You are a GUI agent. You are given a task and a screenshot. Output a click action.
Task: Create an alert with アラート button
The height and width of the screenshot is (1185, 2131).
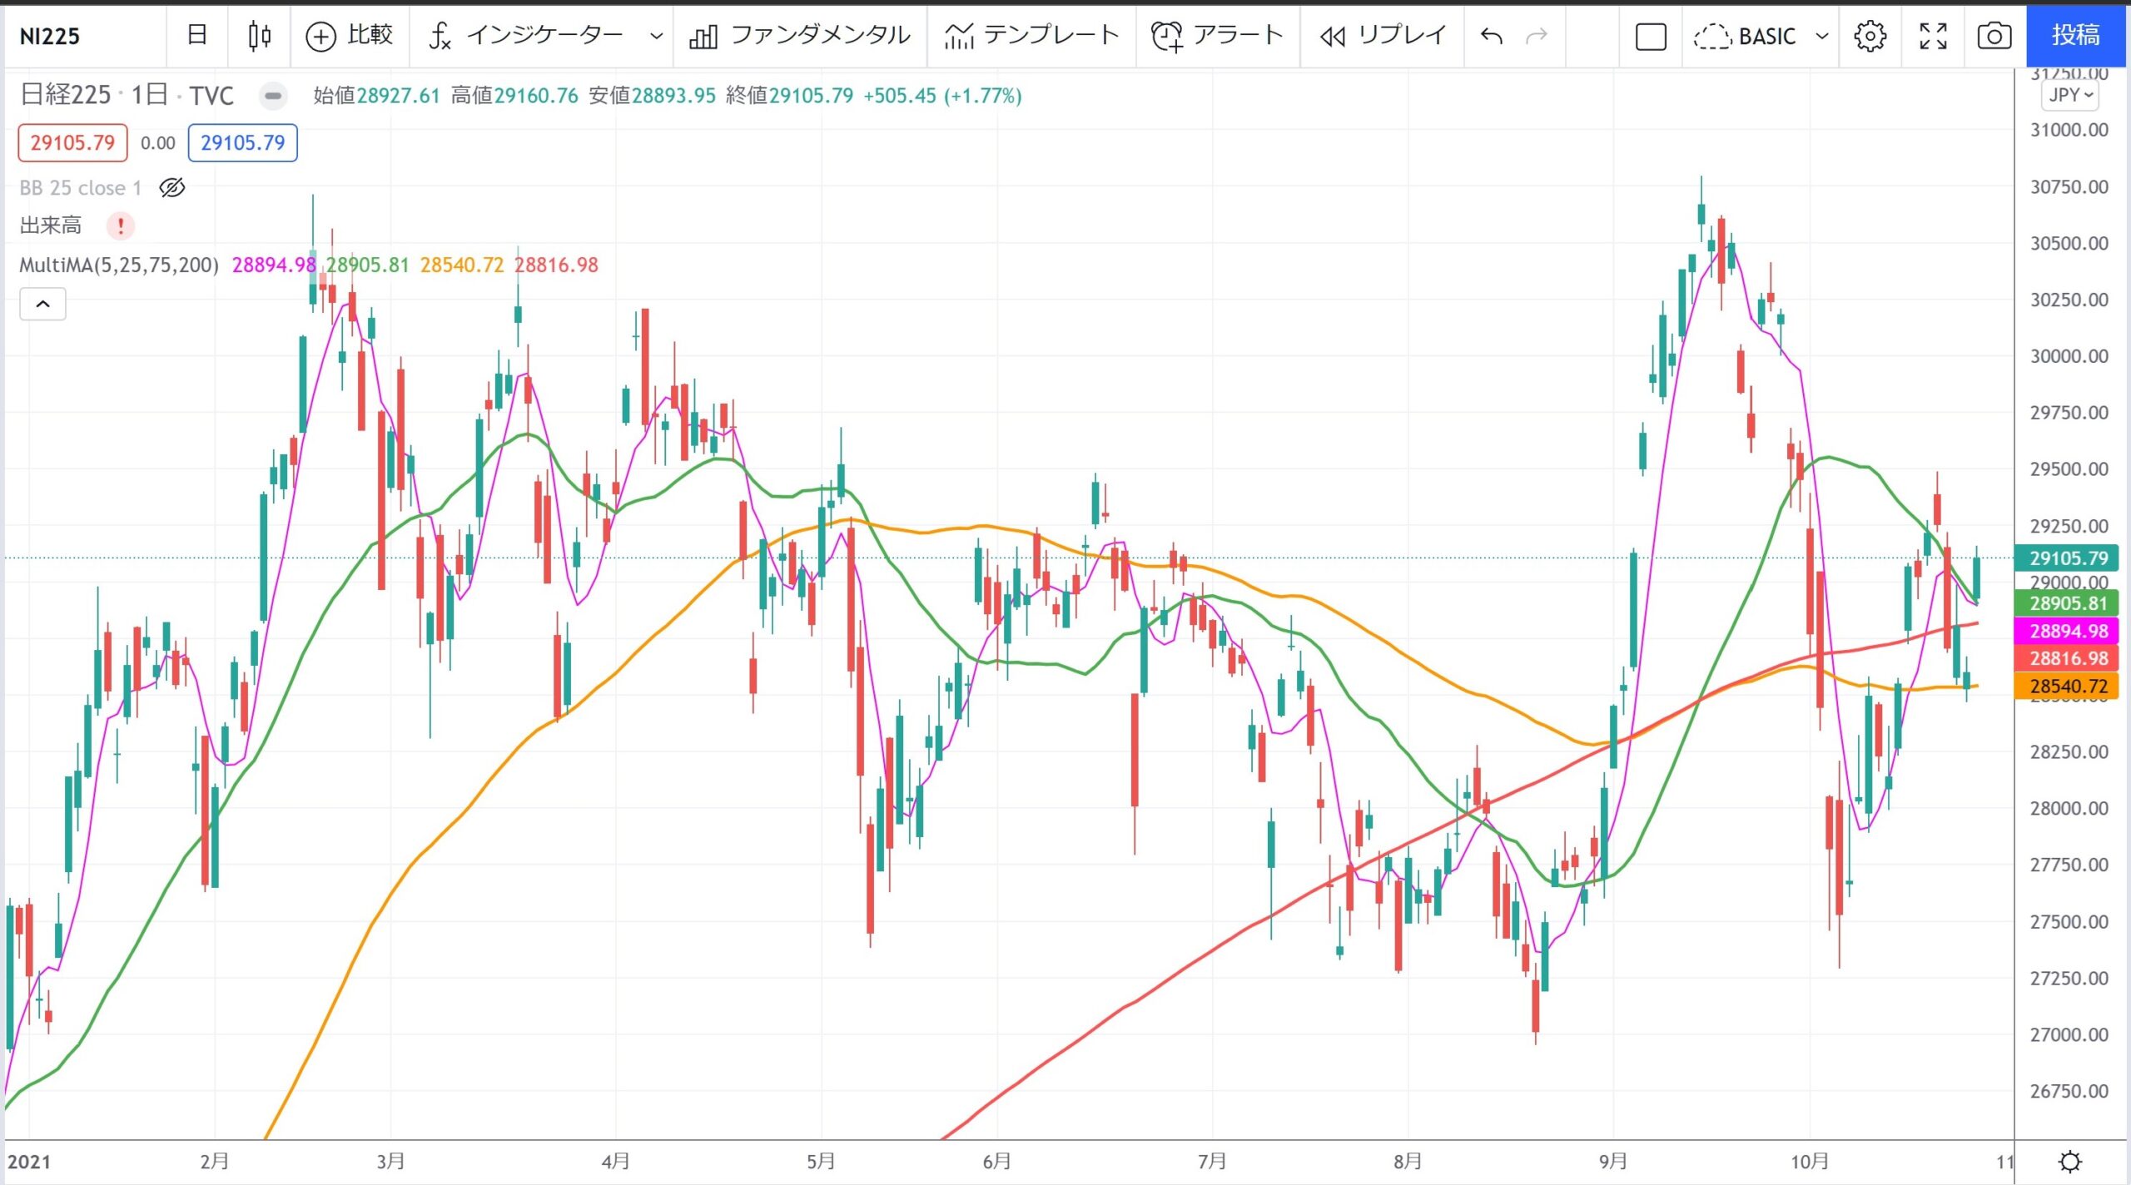pyautogui.click(x=1218, y=36)
